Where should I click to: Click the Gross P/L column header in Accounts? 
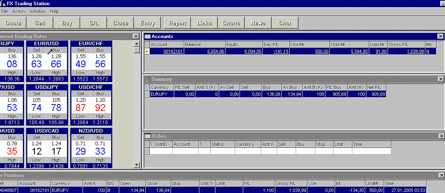(406, 44)
